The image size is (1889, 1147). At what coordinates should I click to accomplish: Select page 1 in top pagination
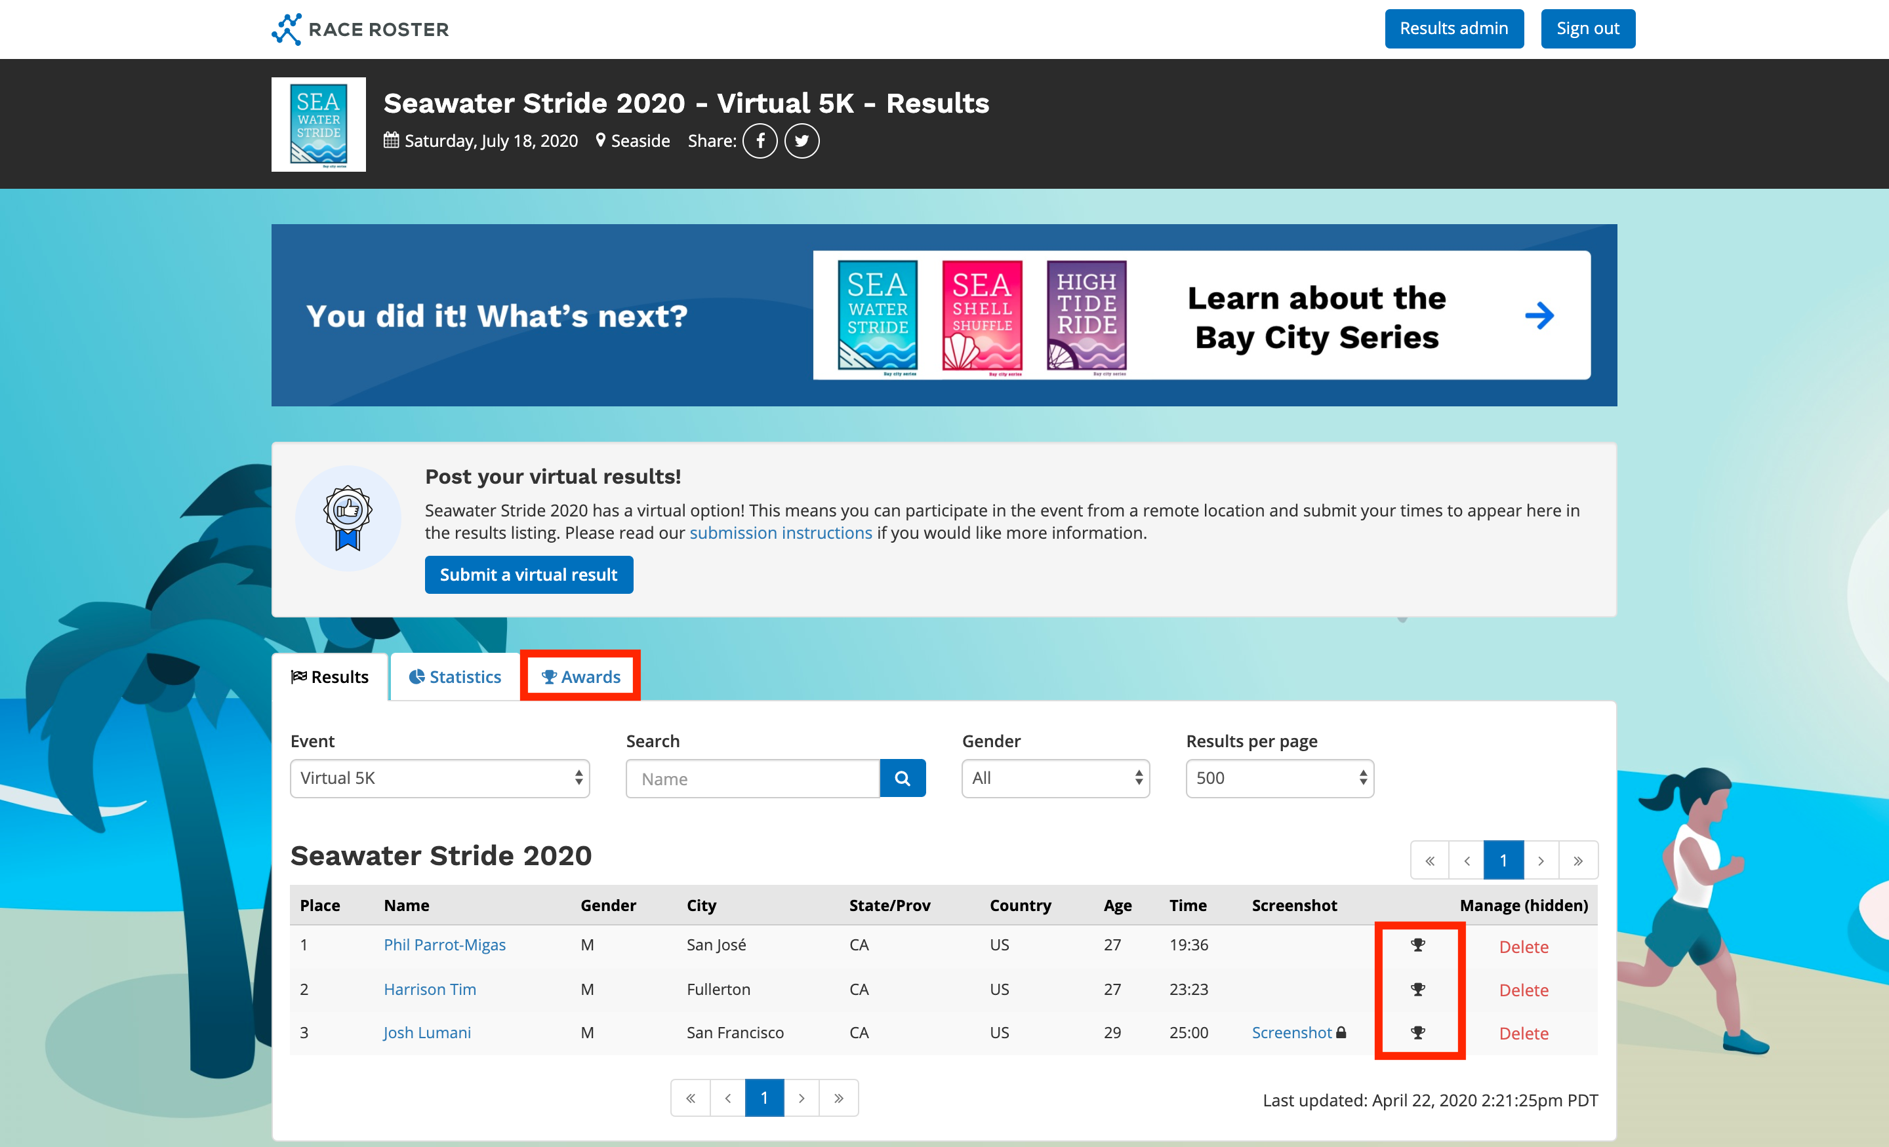(x=1503, y=861)
